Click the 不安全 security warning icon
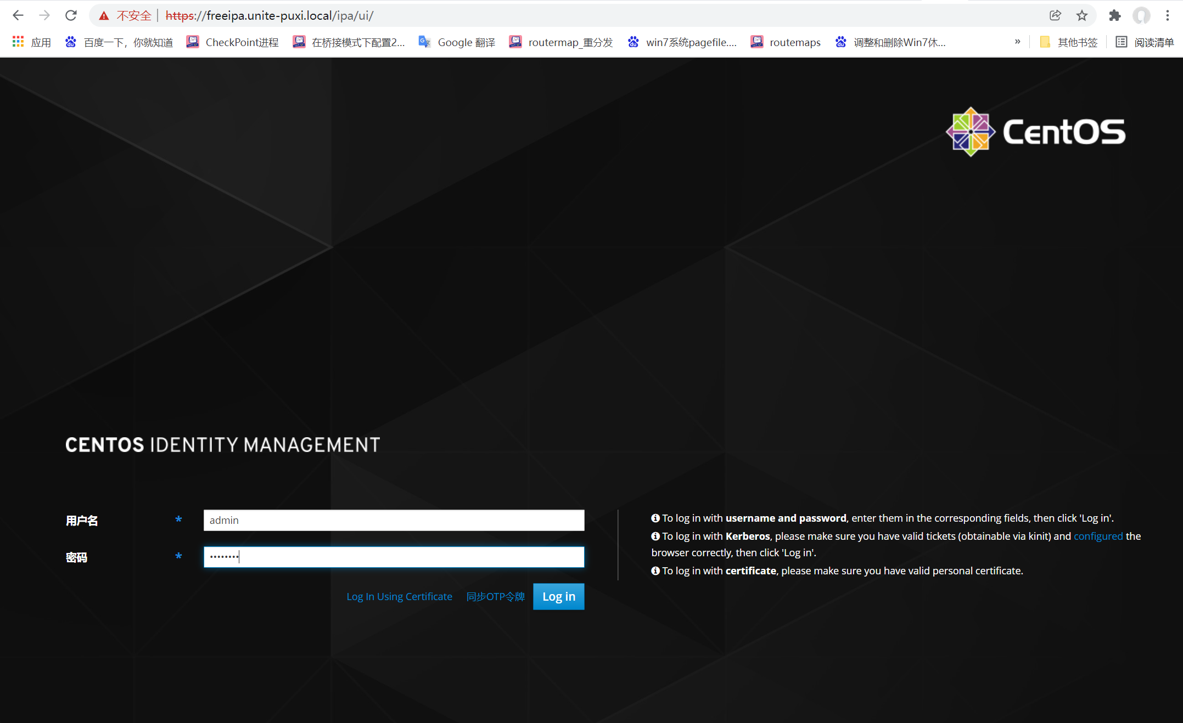Viewport: 1183px width, 723px height. tap(104, 15)
